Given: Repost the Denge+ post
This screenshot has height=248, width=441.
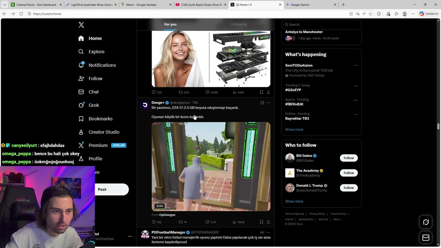Looking at the screenshot, I should pyautogui.click(x=180, y=222).
